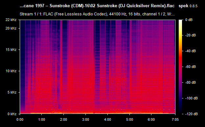The width and height of the screenshot is (205, 127).
Task: Click the '0.8.5' version number
Action: pyautogui.click(x=194, y=6)
